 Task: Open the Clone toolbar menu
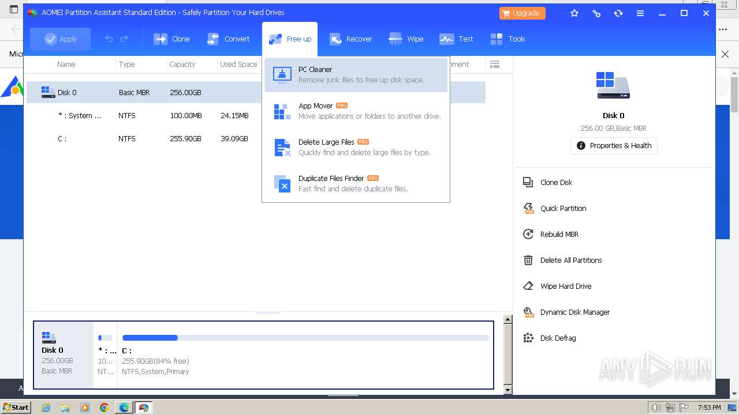tap(171, 39)
